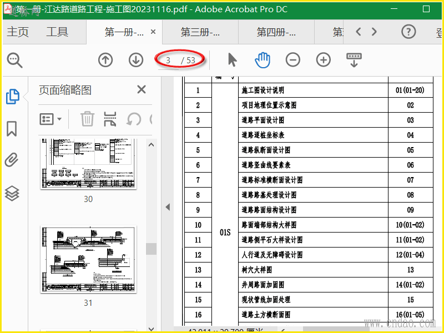Click the 页面缩略图 panel title

(x=65, y=90)
